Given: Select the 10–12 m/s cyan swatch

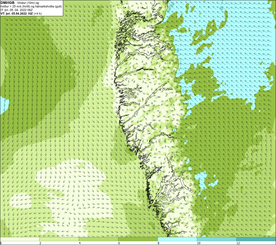Looking at the screenshot, I should [217, 239].
